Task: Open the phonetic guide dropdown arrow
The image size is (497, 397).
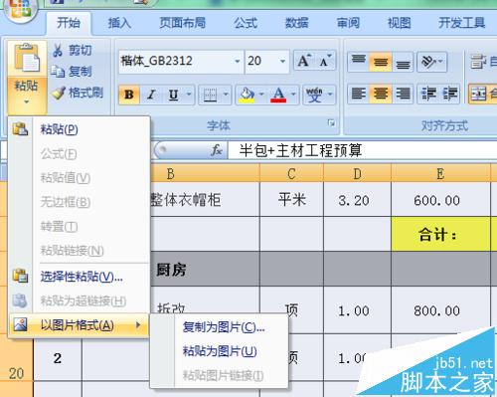Action: point(330,95)
